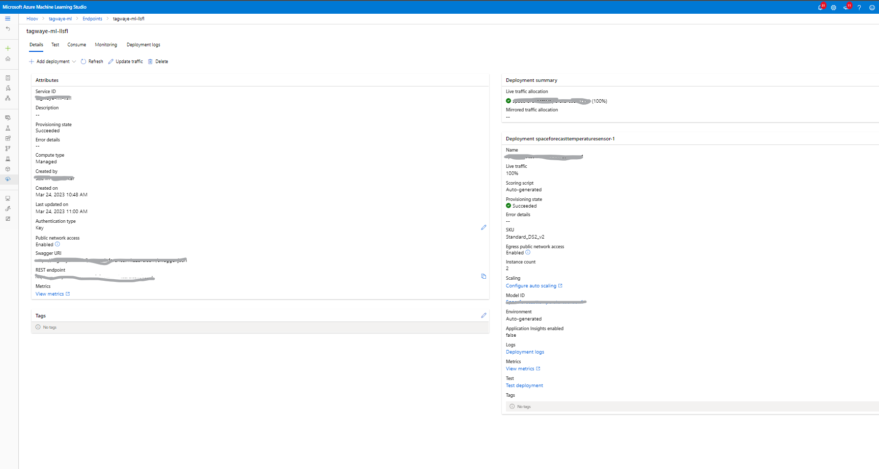Image resolution: width=879 pixels, height=469 pixels.
Task: Click the Last updated Mar 24, 2023 11:00 AM value
Action: pyautogui.click(x=61, y=212)
